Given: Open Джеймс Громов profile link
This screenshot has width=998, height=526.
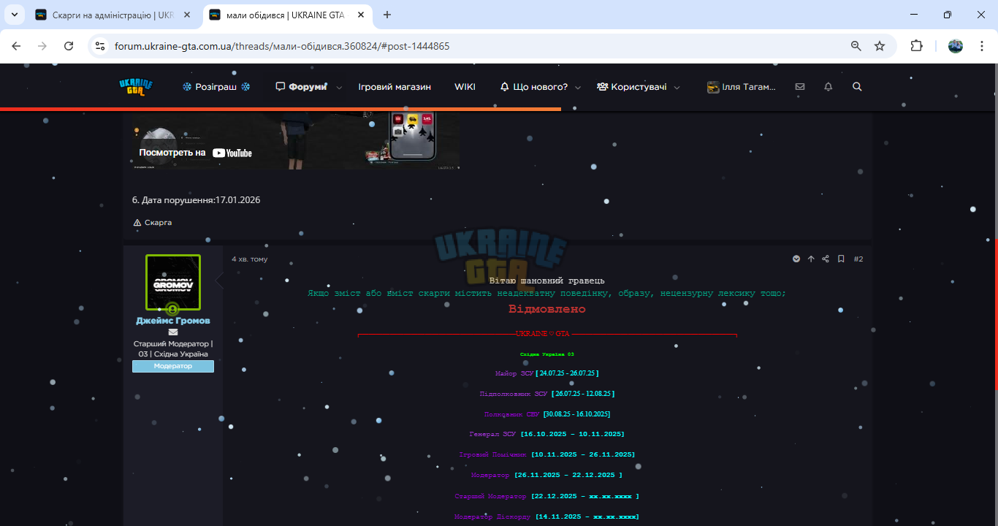Looking at the screenshot, I should pos(173,321).
